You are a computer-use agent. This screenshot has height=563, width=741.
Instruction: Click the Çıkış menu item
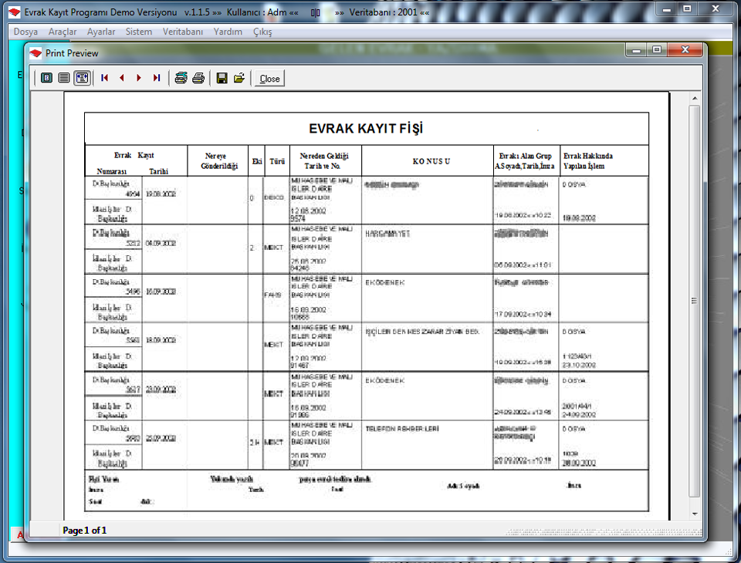coord(262,32)
